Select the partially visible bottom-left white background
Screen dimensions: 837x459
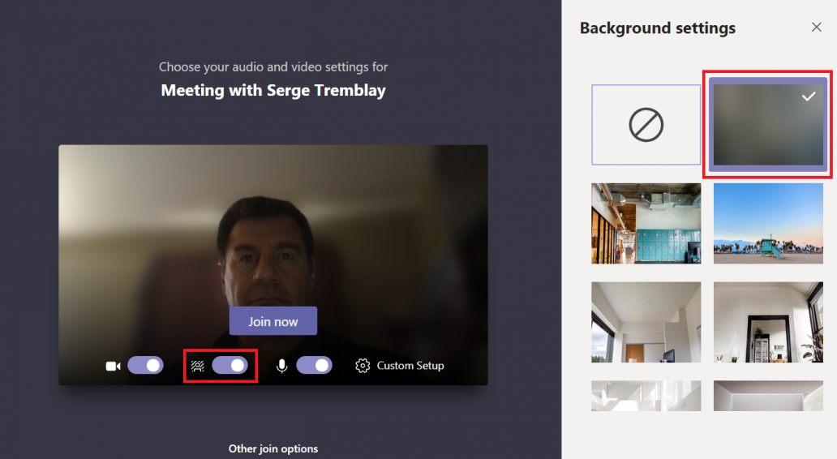(646, 396)
